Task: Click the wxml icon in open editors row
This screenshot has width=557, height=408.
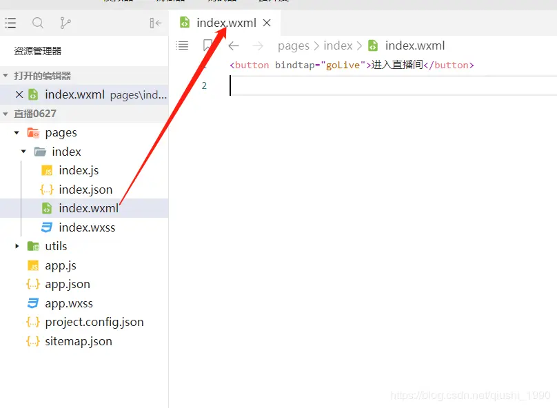Action: click(33, 94)
